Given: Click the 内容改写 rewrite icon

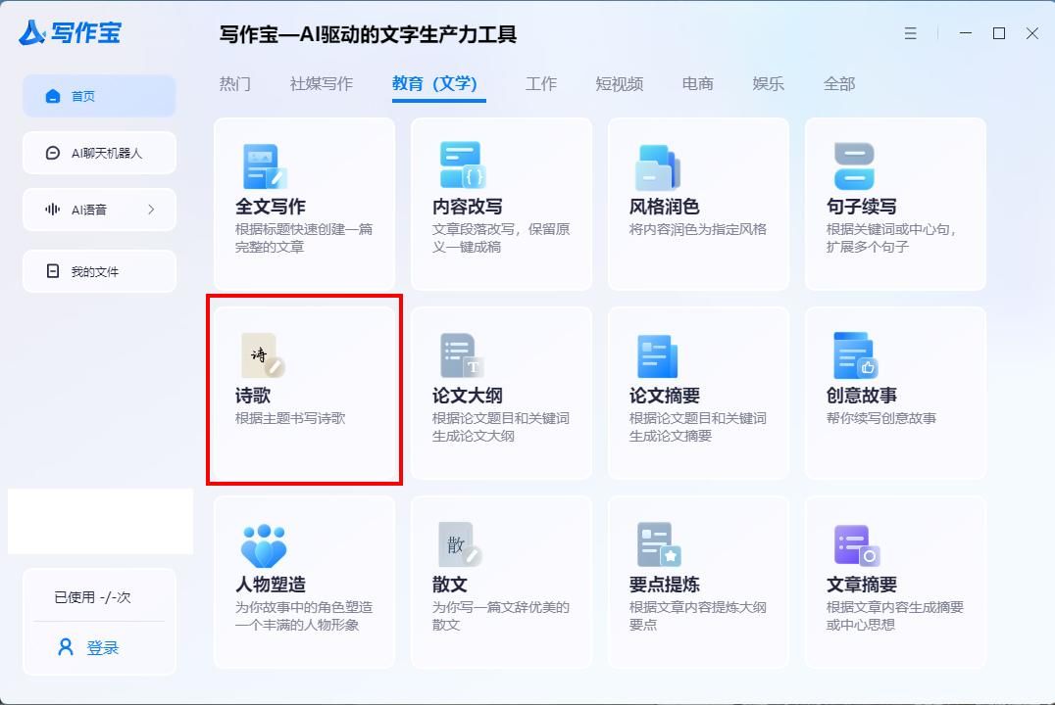Looking at the screenshot, I should [x=462, y=164].
